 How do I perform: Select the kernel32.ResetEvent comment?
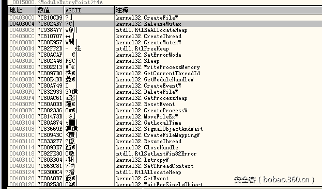point(145,104)
